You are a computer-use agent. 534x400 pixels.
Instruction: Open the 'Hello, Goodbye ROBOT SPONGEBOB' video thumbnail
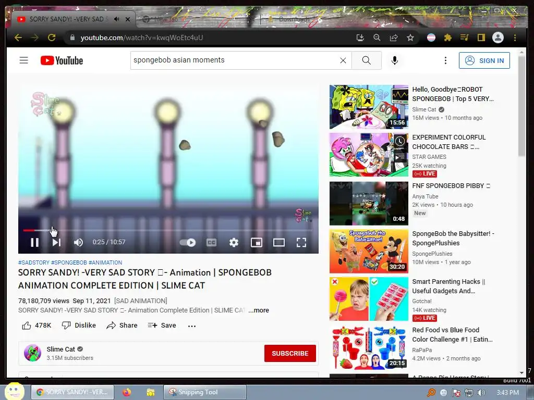coord(369,107)
